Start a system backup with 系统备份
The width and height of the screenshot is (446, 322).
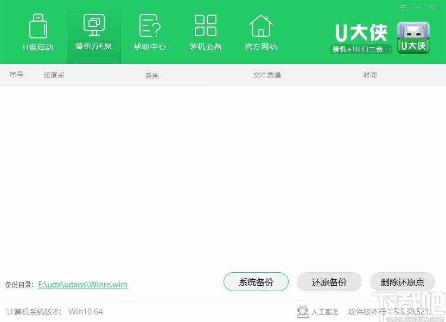tap(256, 281)
